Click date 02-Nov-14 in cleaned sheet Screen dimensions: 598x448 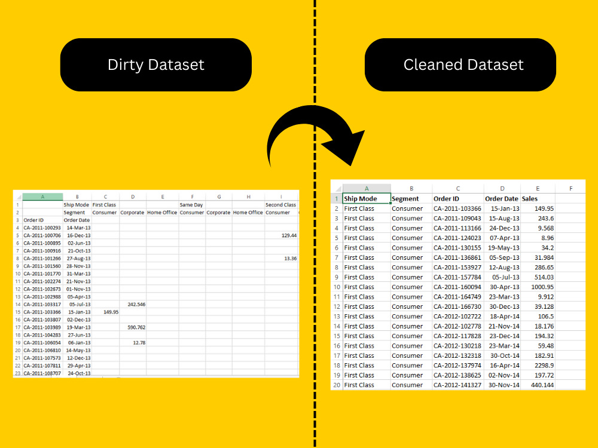502,375
